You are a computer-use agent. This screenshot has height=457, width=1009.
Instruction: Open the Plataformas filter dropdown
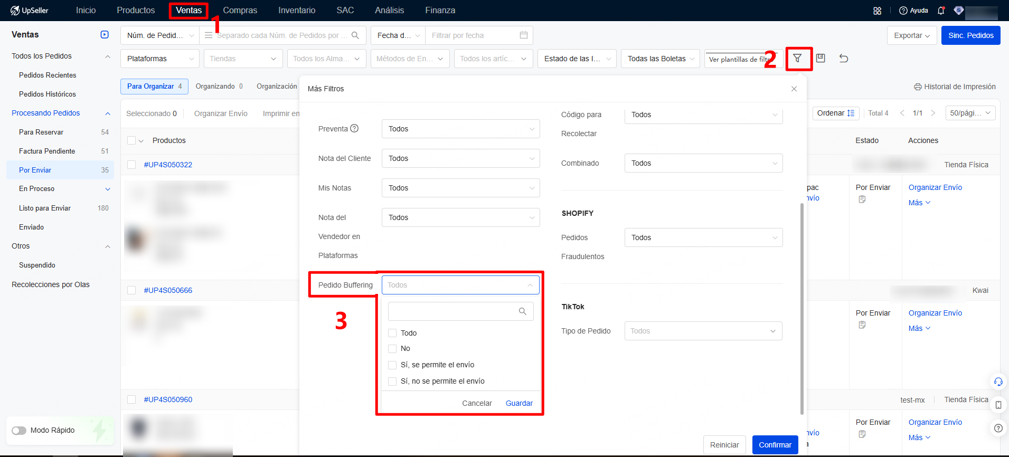pyautogui.click(x=159, y=59)
